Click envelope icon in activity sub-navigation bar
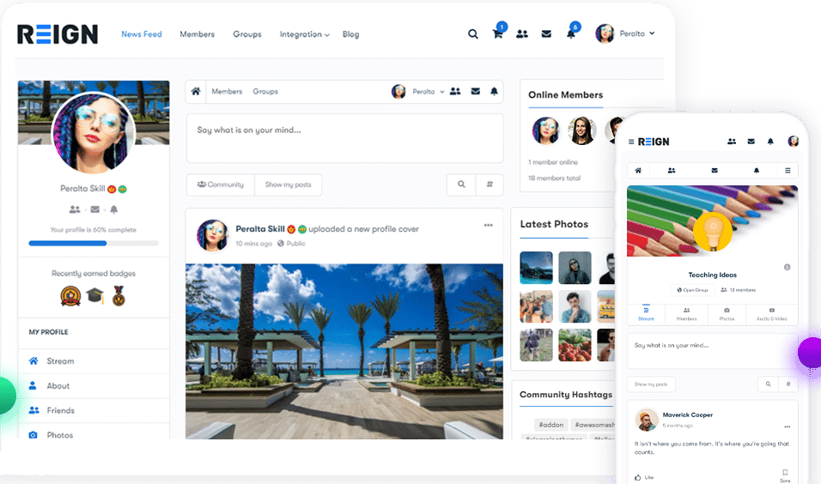The image size is (821, 484). click(x=476, y=92)
